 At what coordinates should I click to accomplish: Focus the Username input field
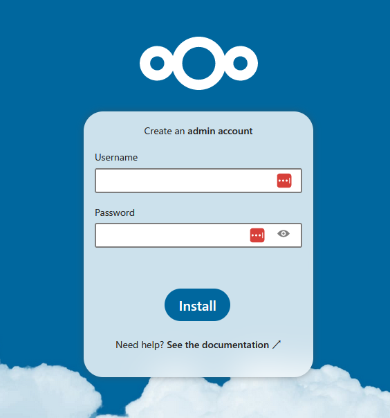[198, 181]
